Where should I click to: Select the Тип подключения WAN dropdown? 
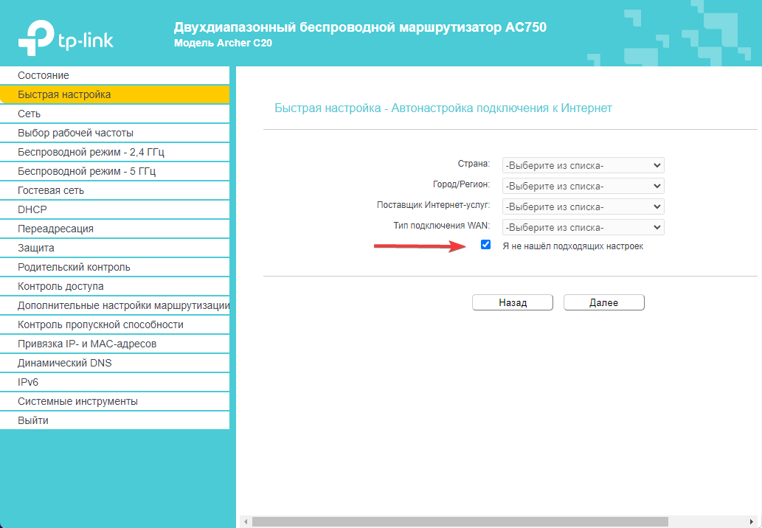click(583, 227)
